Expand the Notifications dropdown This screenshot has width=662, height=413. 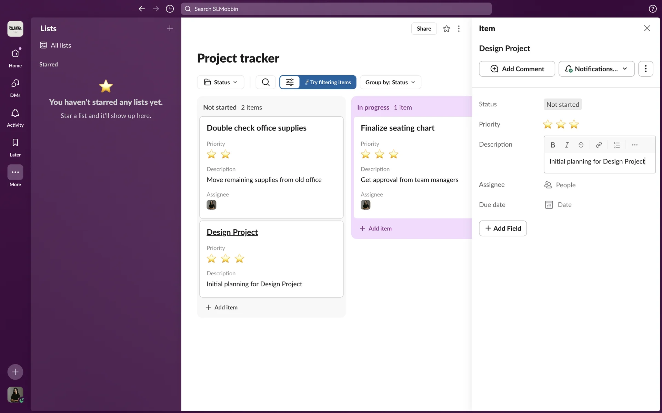coord(596,69)
